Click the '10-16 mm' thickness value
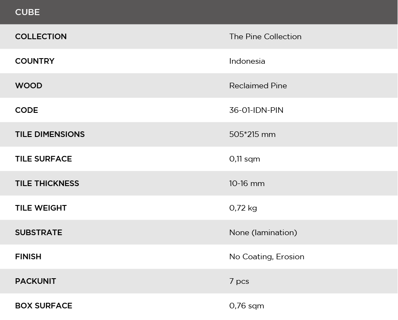Image resolution: width=398 pixels, height=320 pixels. coord(247,183)
